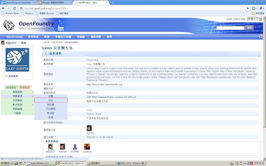Viewport: 266px width, 166px height.
Task: Expand the 待辦事項 sidebar arrow
Action: click(x=33, y=96)
